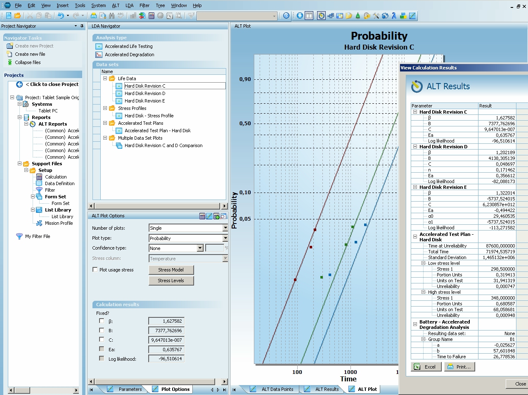Click the plot line icon in ALT Plot Options header
The image size is (528, 395).
click(209, 216)
